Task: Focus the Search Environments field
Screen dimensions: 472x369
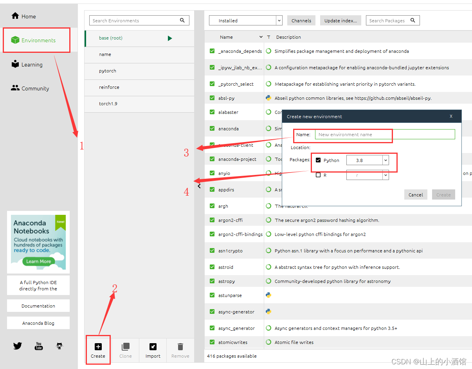Action: (x=139, y=20)
